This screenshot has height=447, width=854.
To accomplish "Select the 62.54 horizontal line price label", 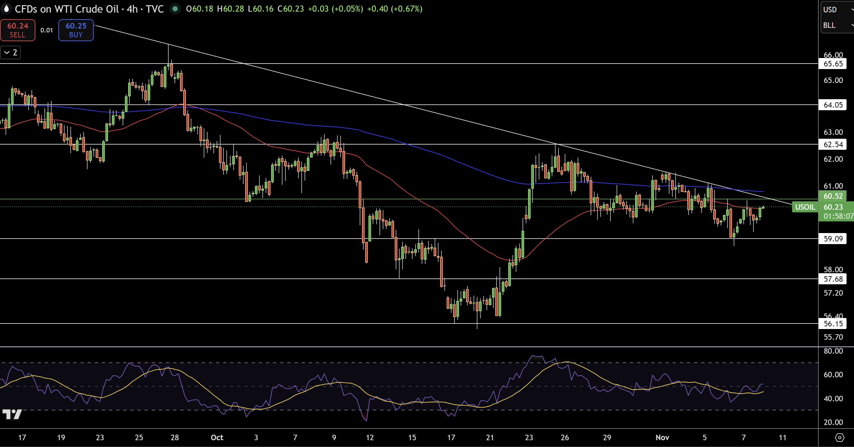I will point(833,144).
